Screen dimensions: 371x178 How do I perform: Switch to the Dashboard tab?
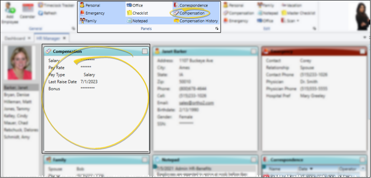click(15, 38)
